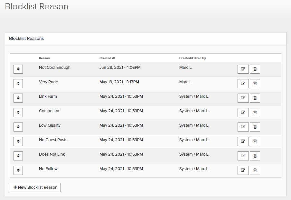Edit the Not Cool Enough reason
The height and width of the screenshot is (200, 291).
243,69
